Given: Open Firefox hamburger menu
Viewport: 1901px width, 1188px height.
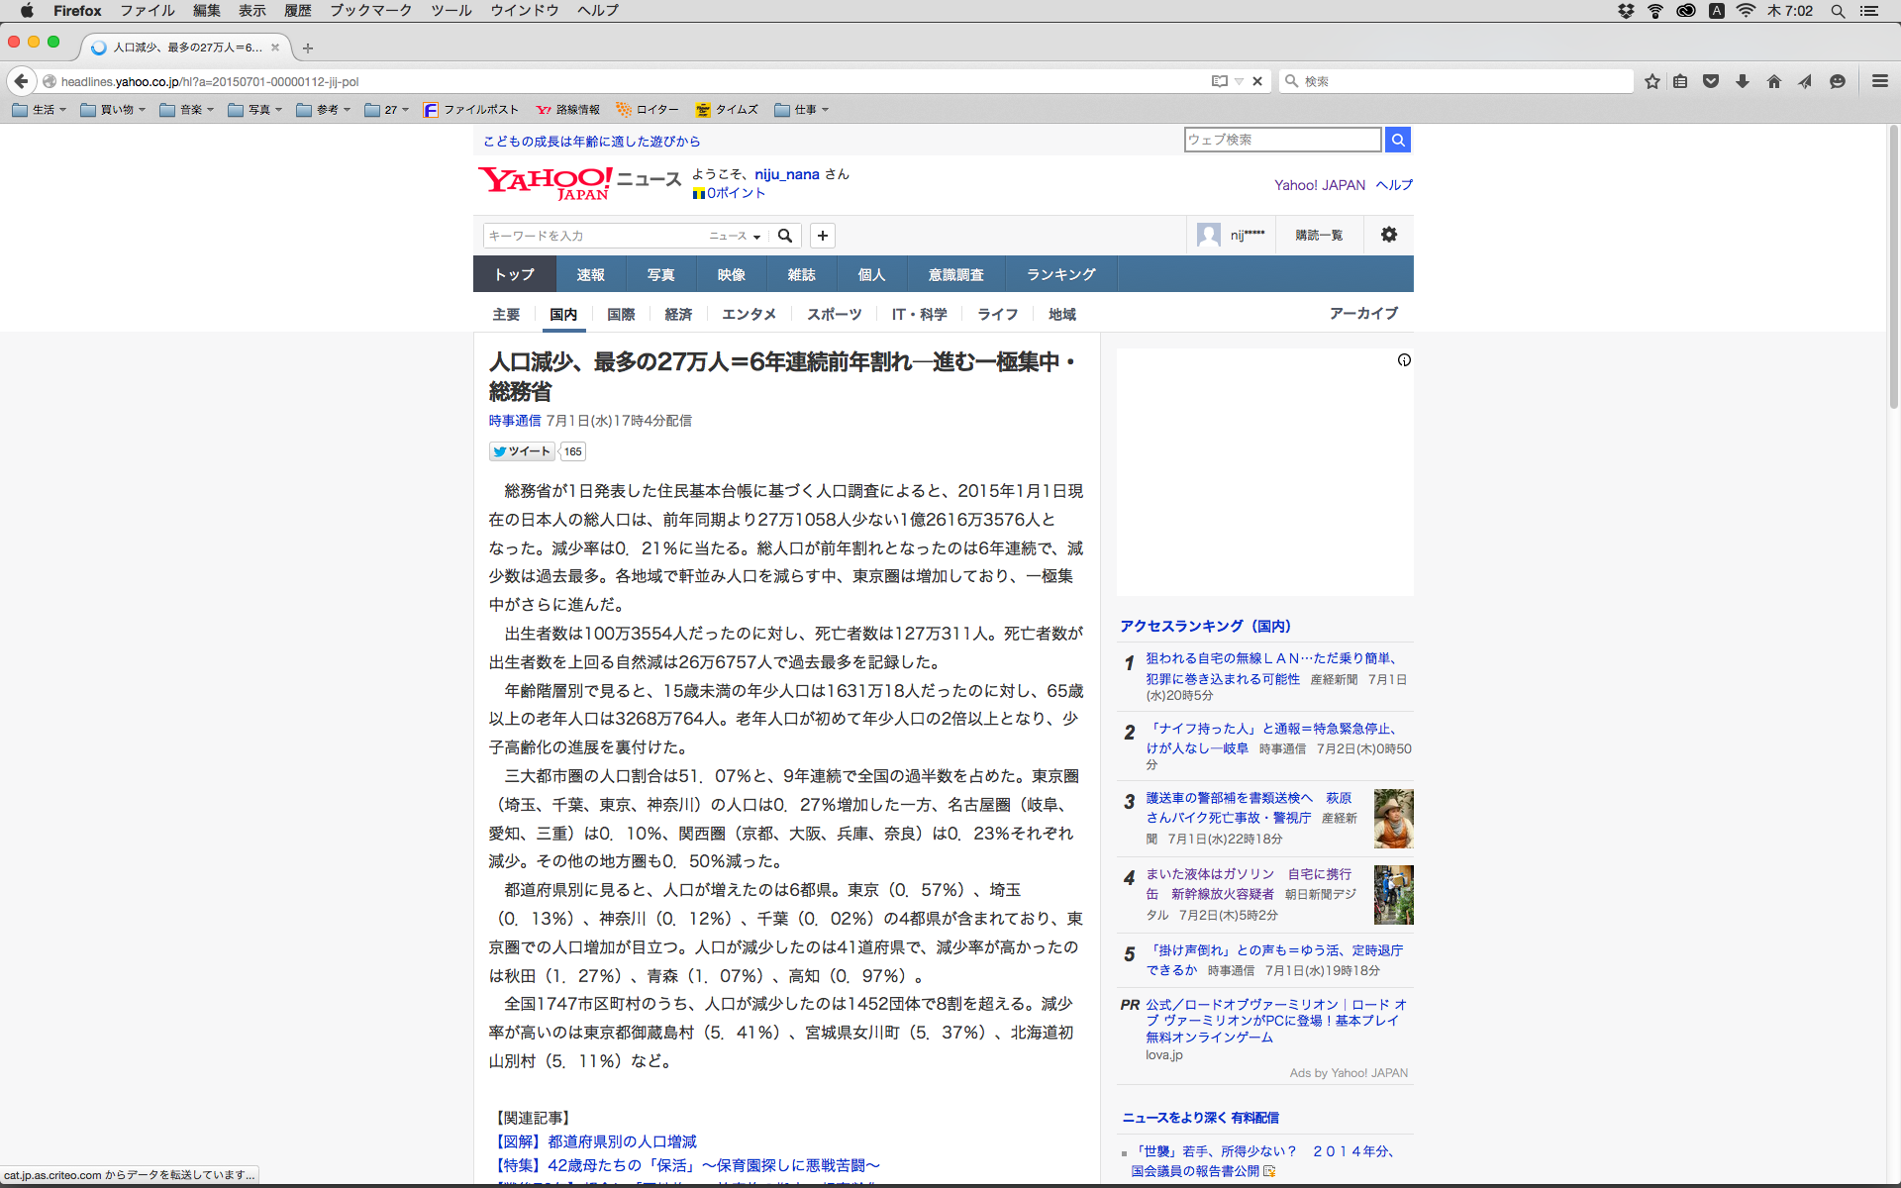Looking at the screenshot, I should point(1879,81).
